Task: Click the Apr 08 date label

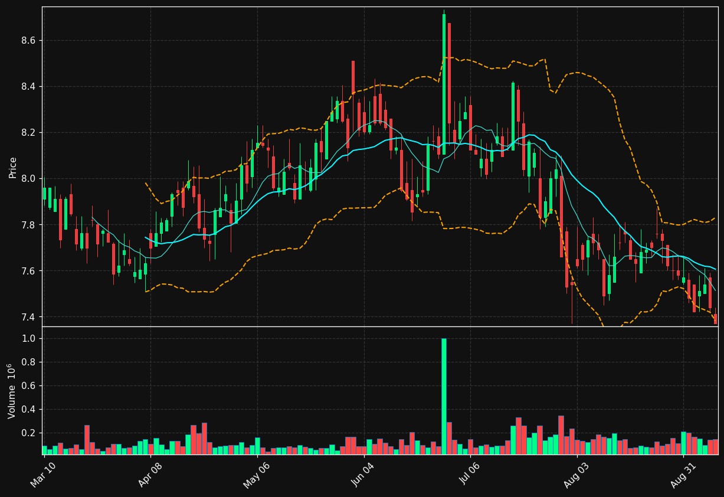Action: (150, 475)
